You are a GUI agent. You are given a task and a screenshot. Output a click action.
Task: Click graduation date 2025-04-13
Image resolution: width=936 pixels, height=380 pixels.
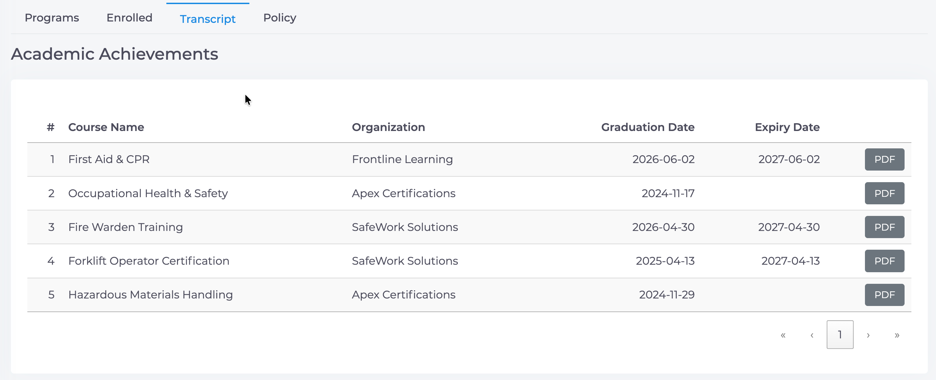coord(665,261)
